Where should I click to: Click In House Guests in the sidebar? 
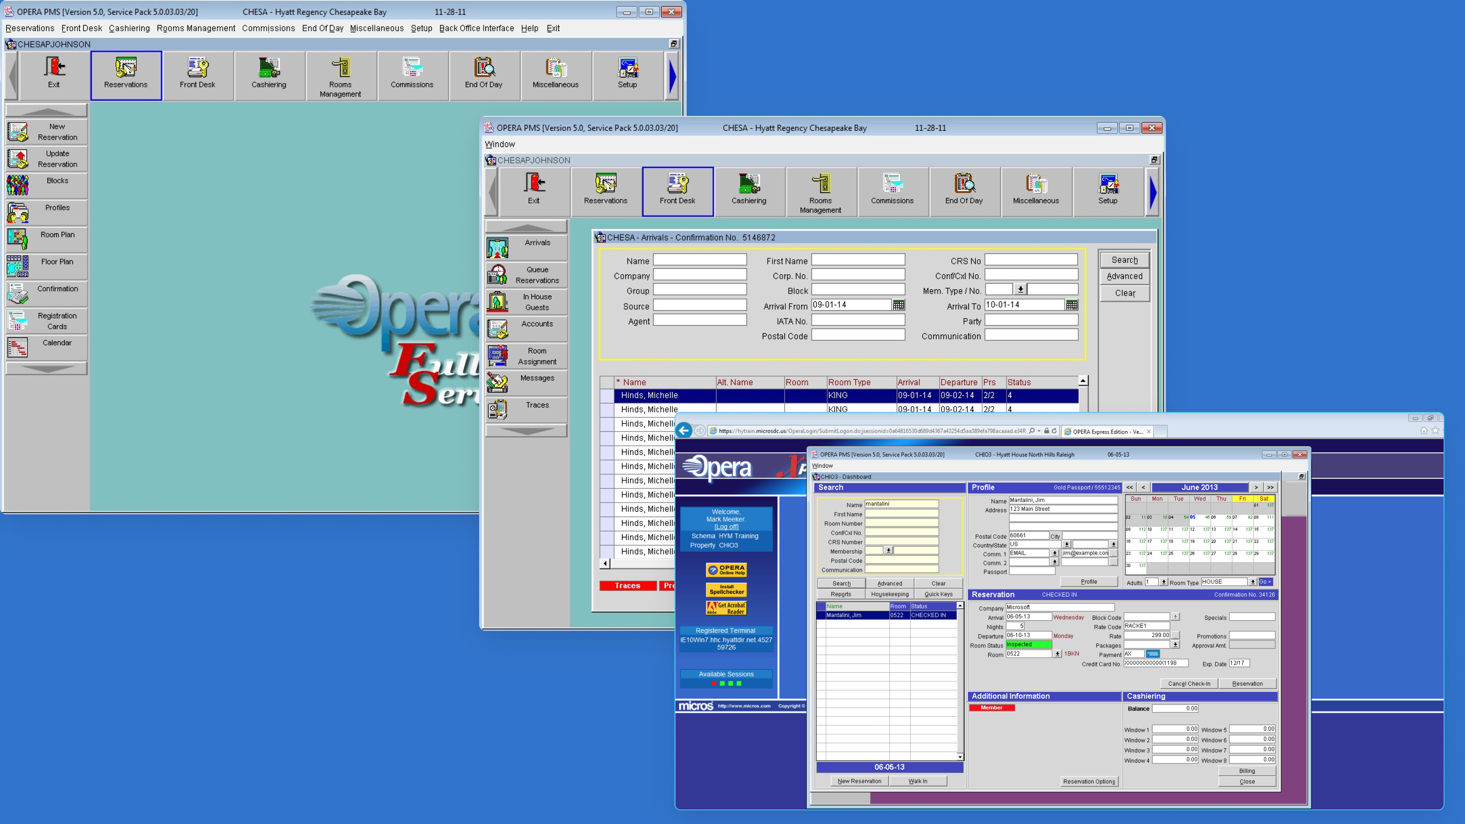(x=526, y=302)
